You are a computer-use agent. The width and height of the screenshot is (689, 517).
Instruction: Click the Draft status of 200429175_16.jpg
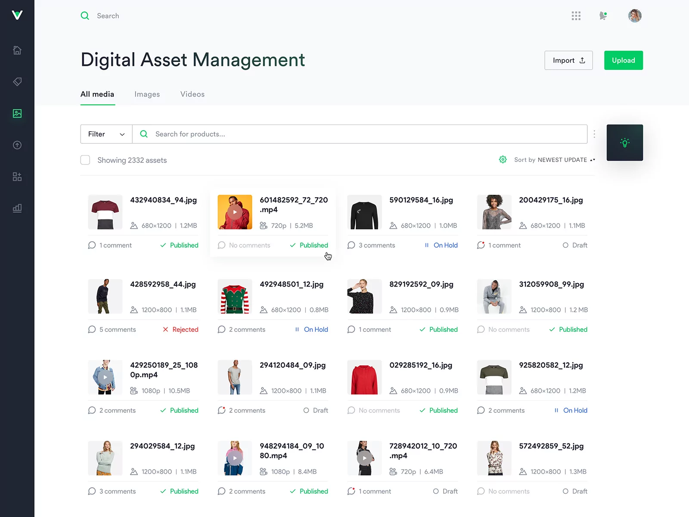(575, 245)
